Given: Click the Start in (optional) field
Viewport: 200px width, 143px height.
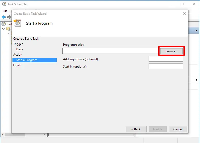Looking at the screenshot, I should coord(166,66).
